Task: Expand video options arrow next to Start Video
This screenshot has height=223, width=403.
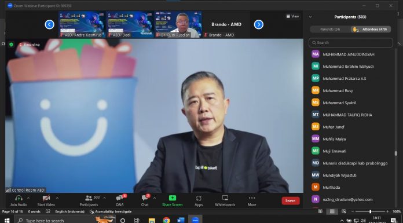Action: (57, 198)
